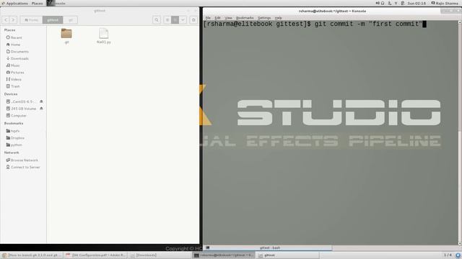Open the Applications menu in top panel
The height and width of the screenshot is (259, 462).
pos(14,3)
